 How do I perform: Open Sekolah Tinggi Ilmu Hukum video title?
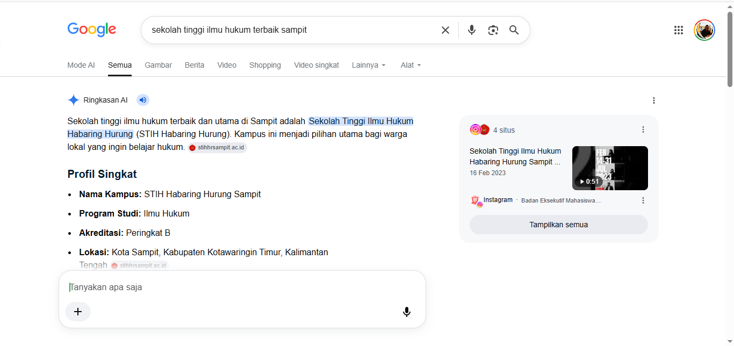(x=515, y=156)
